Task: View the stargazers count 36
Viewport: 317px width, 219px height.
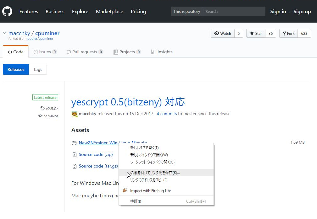Action: click(270, 33)
